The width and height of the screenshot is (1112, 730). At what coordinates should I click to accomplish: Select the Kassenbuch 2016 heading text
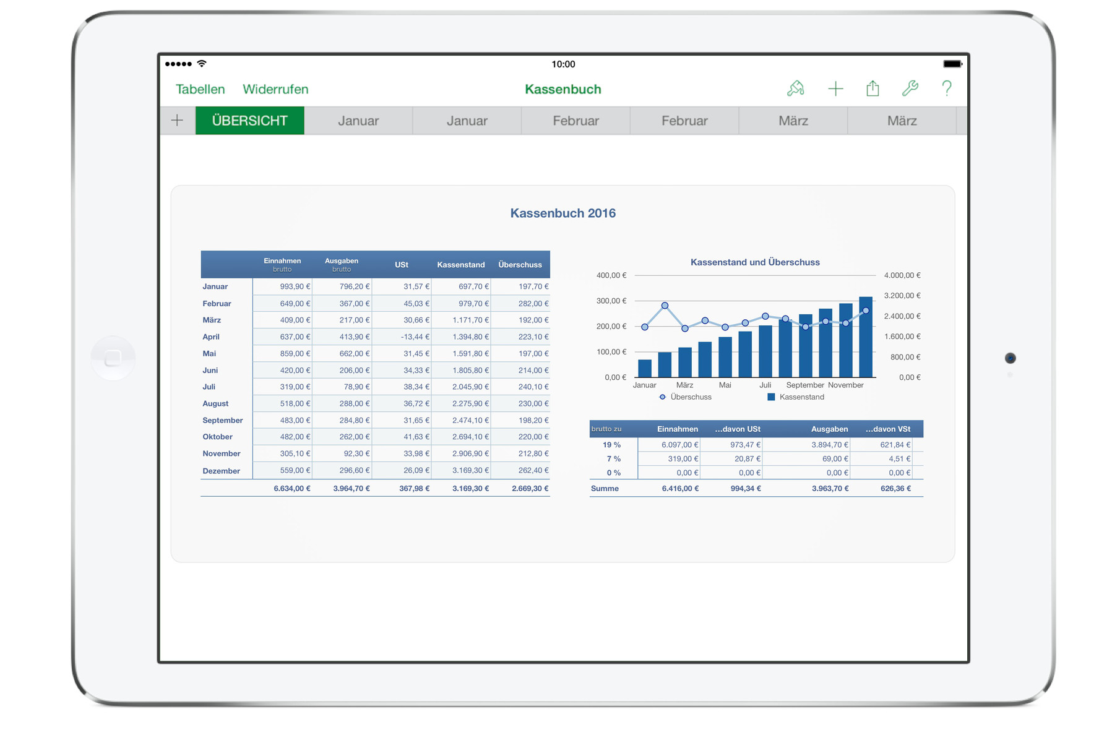pos(562,213)
